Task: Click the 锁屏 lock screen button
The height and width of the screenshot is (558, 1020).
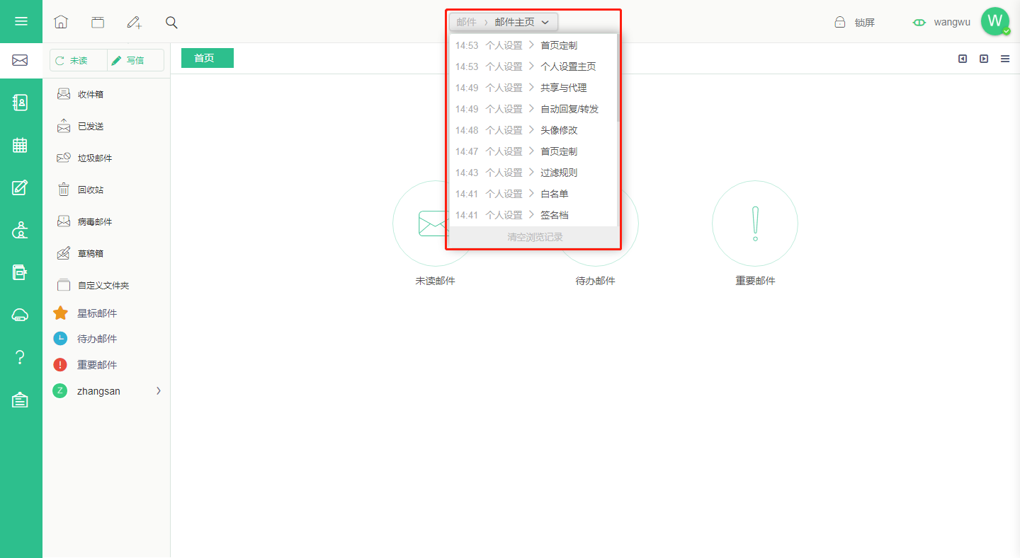Action: click(854, 22)
